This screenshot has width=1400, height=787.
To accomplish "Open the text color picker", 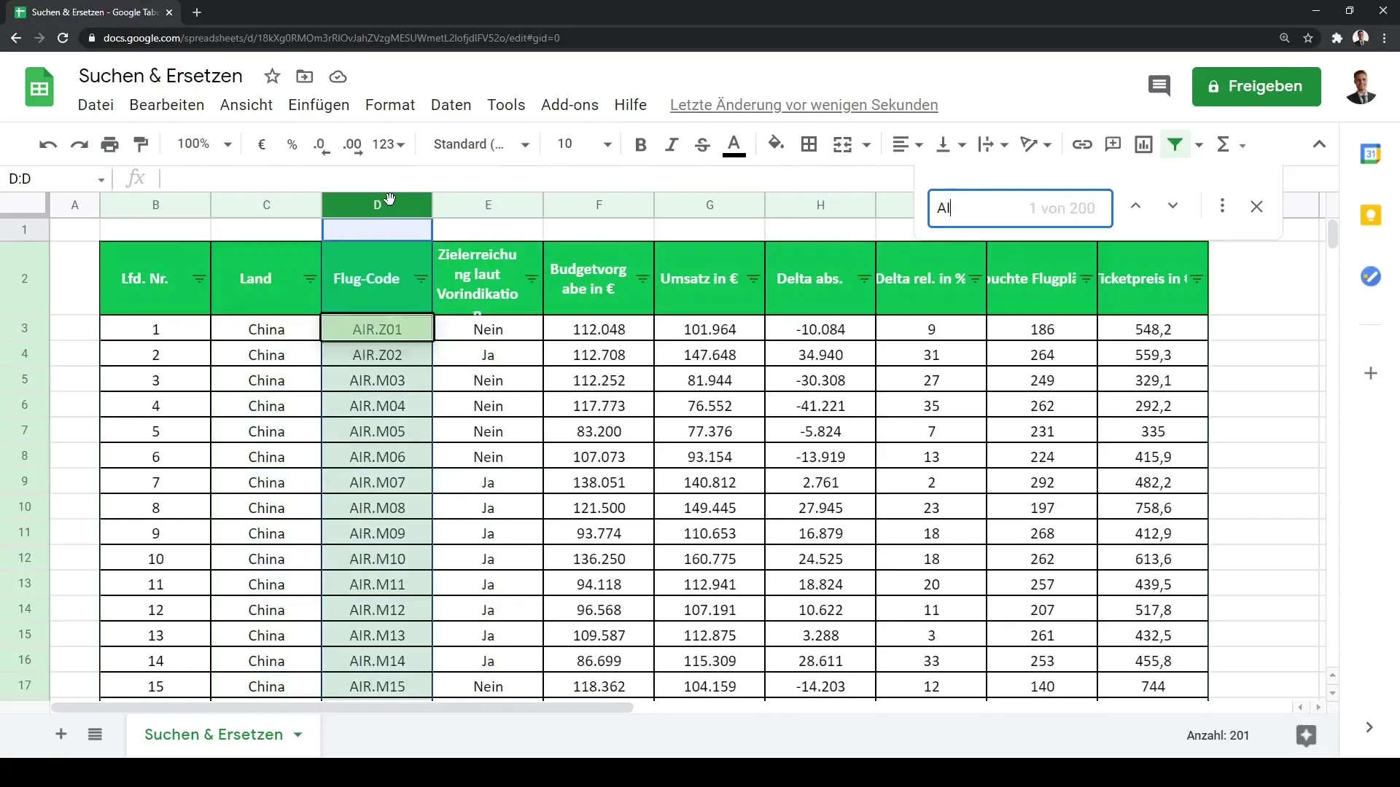I will [734, 144].
